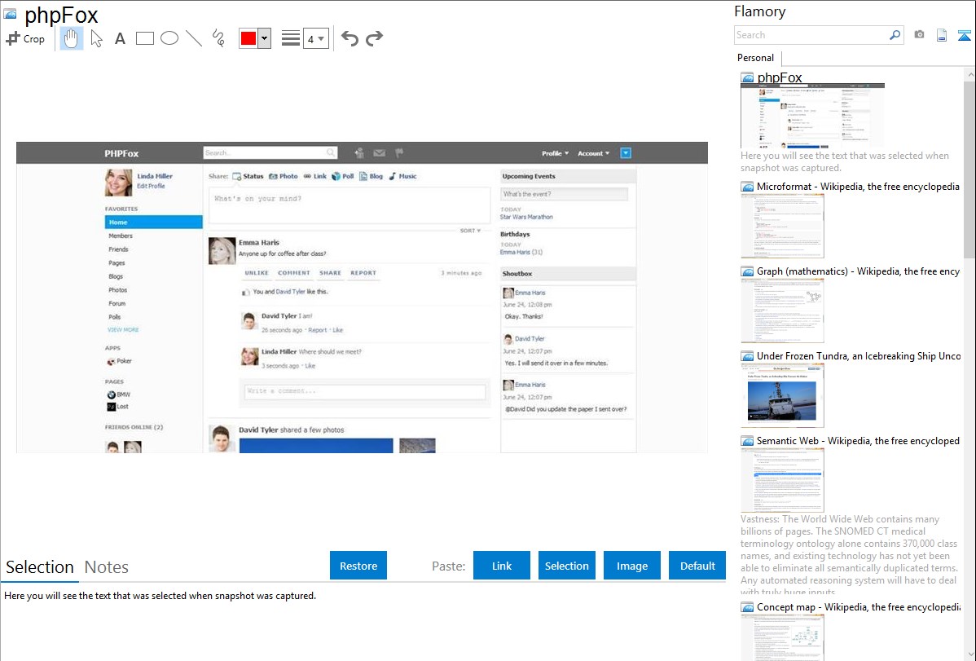Click the Poker app link
The height and width of the screenshot is (661, 976).
[120, 361]
